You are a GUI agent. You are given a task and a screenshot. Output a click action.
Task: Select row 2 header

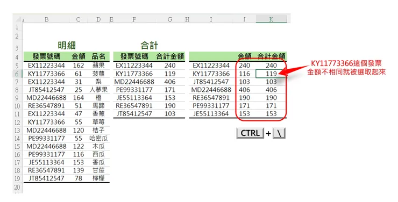pyautogui.click(x=17, y=36)
